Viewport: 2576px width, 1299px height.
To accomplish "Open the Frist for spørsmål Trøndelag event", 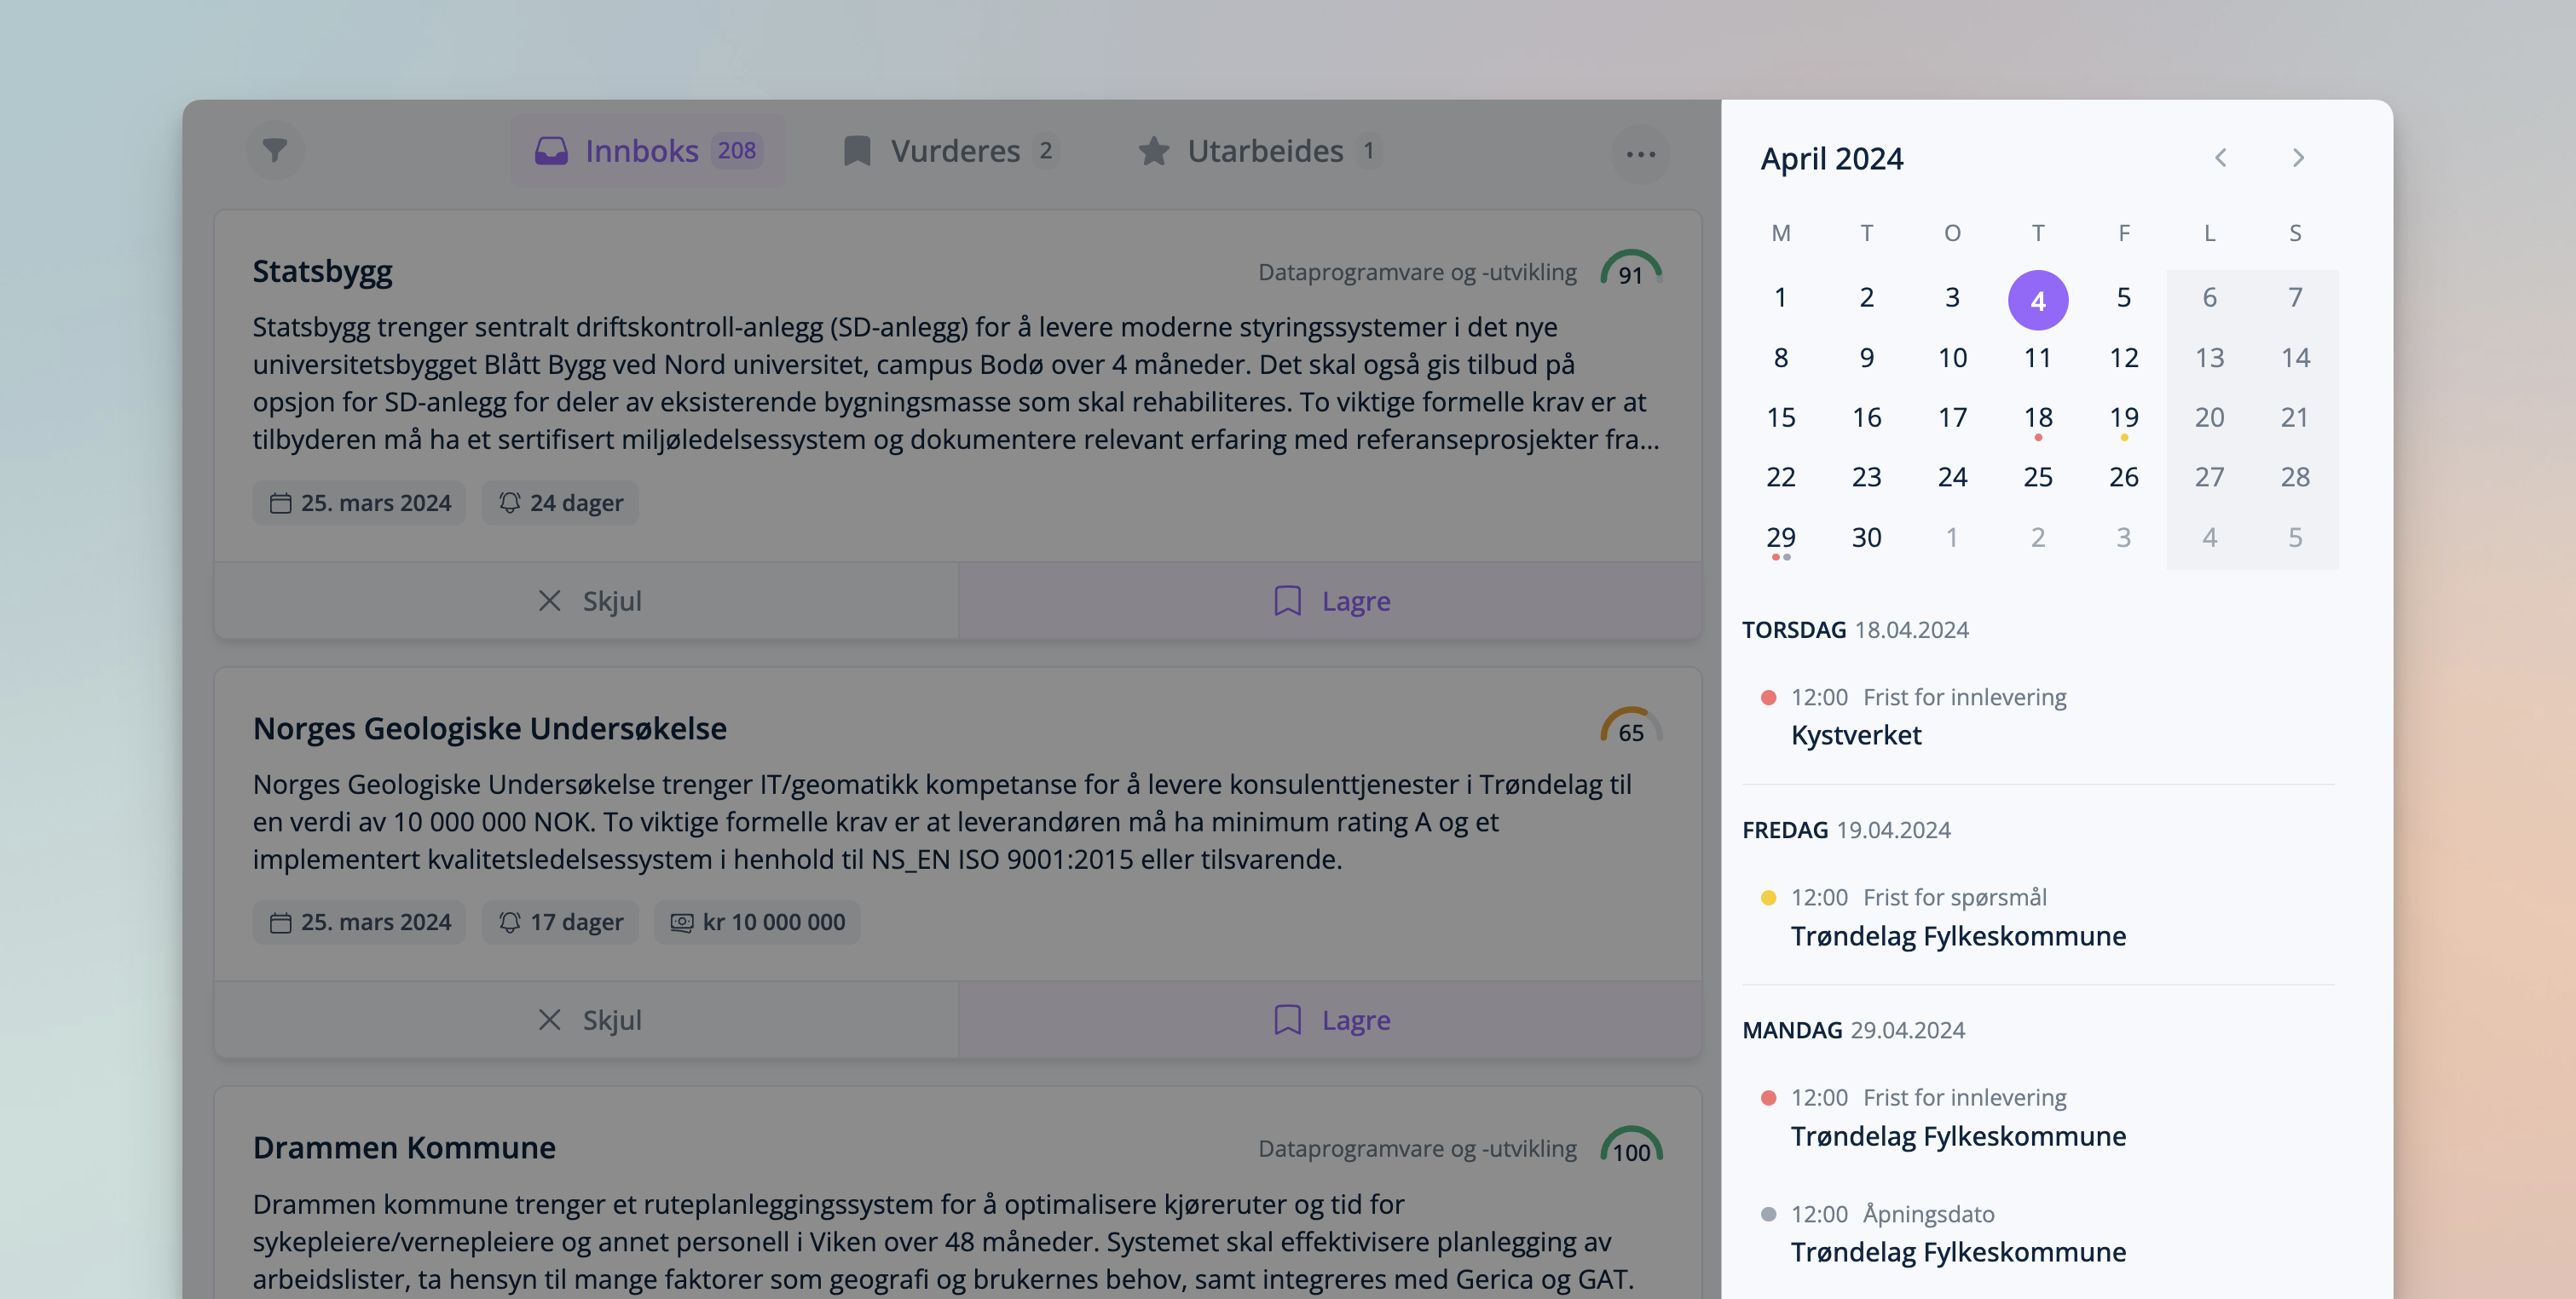I will [x=1957, y=935].
